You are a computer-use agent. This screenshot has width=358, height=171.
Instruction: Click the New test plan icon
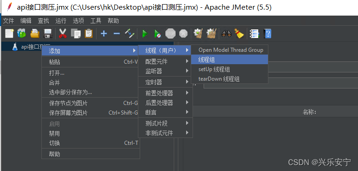click(x=9, y=34)
